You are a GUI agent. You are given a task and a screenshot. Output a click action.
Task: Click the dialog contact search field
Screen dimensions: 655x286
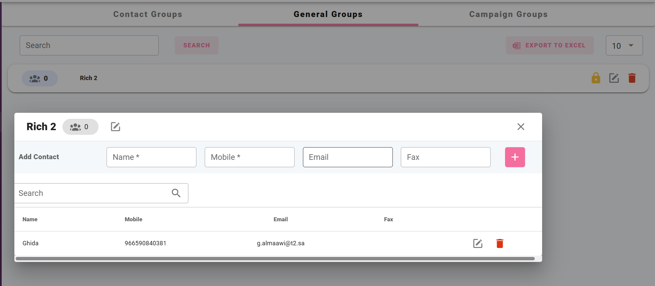point(101,193)
